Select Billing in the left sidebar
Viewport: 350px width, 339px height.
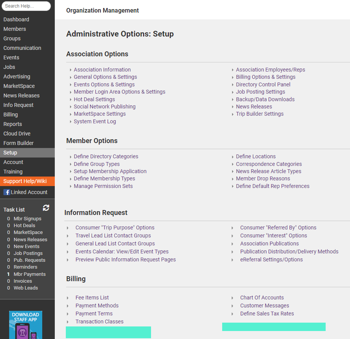tap(11, 115)
